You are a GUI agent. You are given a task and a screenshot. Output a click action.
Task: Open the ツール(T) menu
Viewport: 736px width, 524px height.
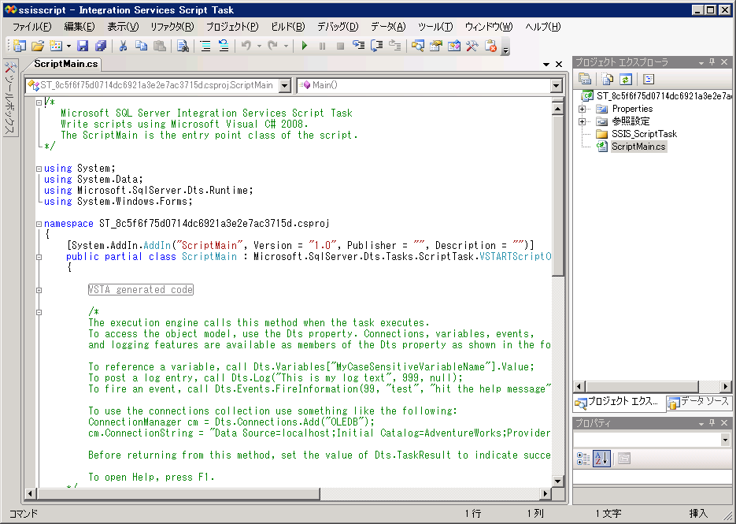(435, 27)
